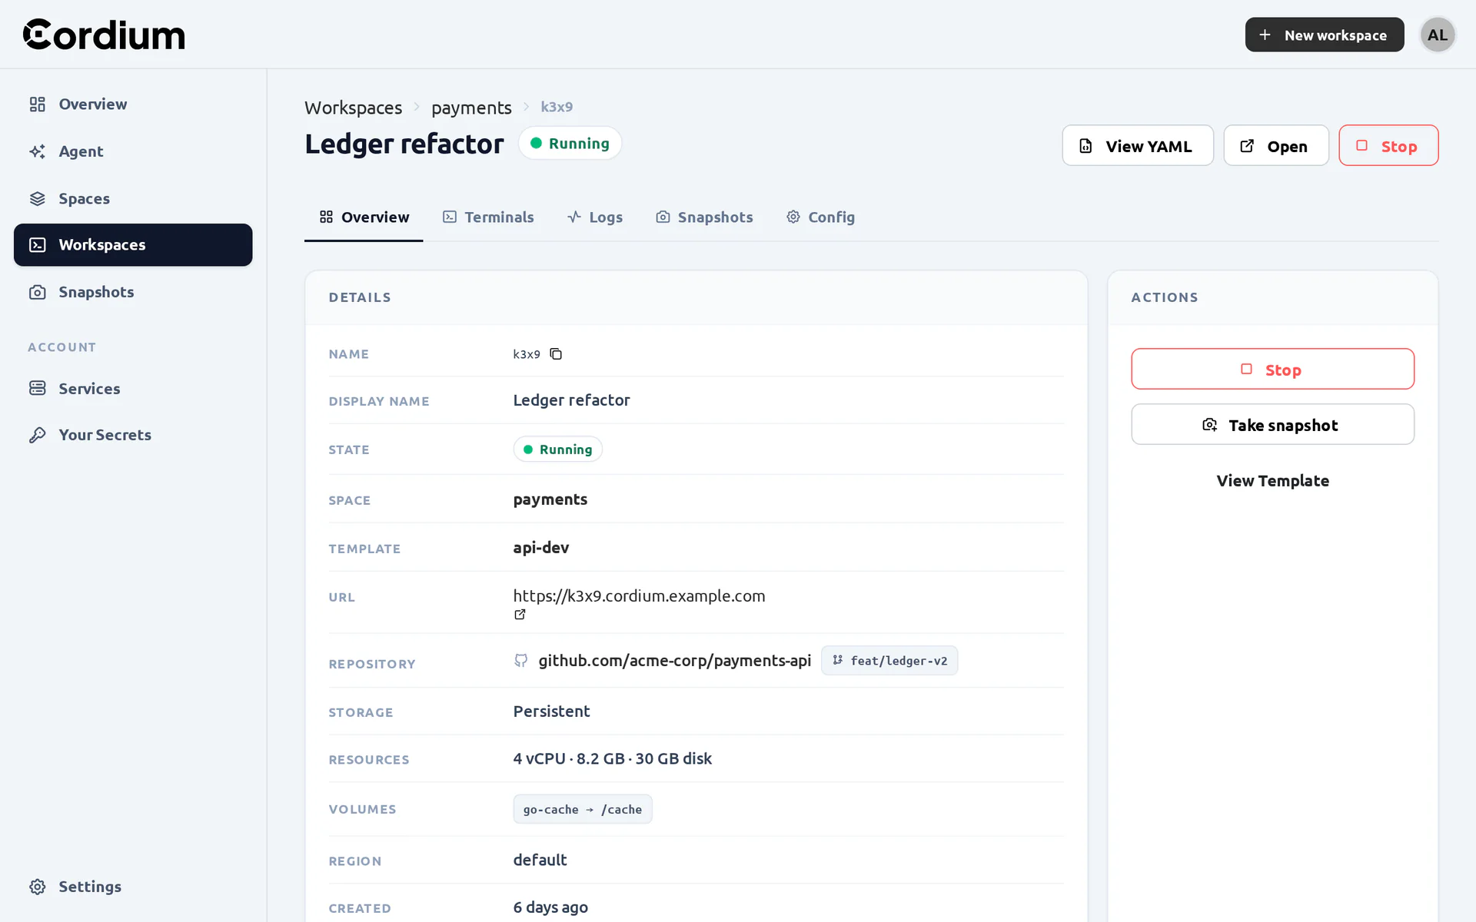Switch to the Terminals tab

coord(488,217)
